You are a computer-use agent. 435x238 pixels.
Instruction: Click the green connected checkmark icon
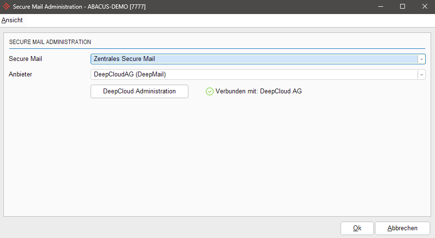click(x=210, y=91)
